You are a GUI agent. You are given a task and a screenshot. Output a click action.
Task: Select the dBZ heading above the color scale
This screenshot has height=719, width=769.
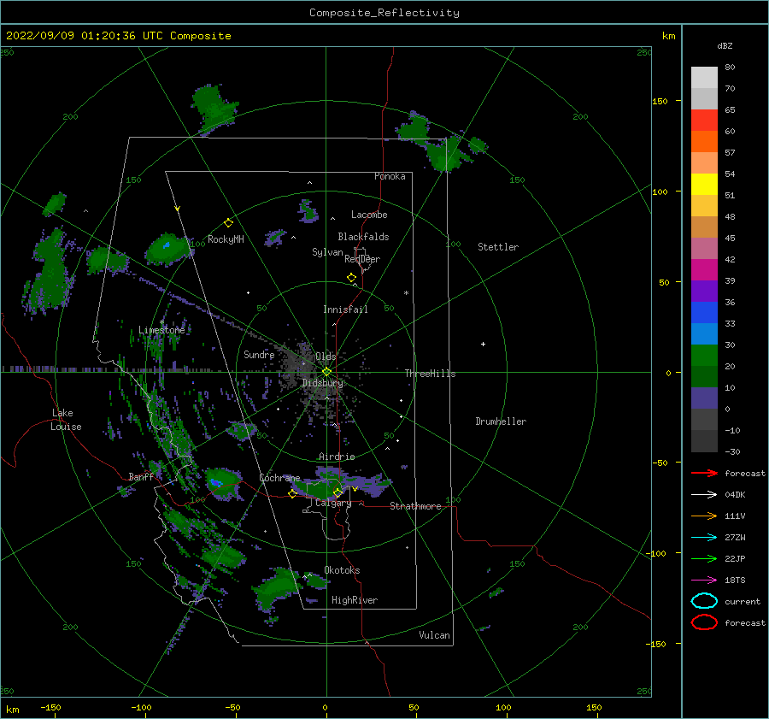tap(725, 45)
